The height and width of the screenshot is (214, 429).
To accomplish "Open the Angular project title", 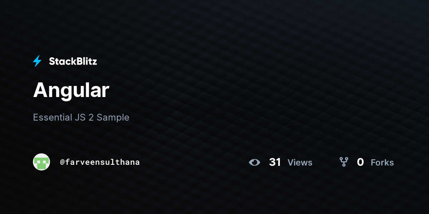I will [x=71, y=91].
